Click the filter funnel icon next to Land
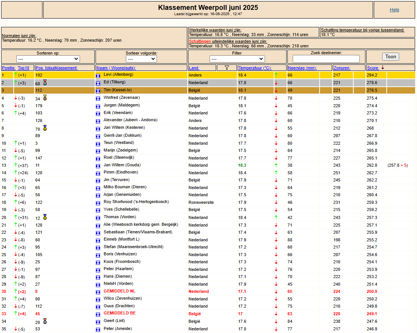The image size is (417, 333). pos(227,68)
